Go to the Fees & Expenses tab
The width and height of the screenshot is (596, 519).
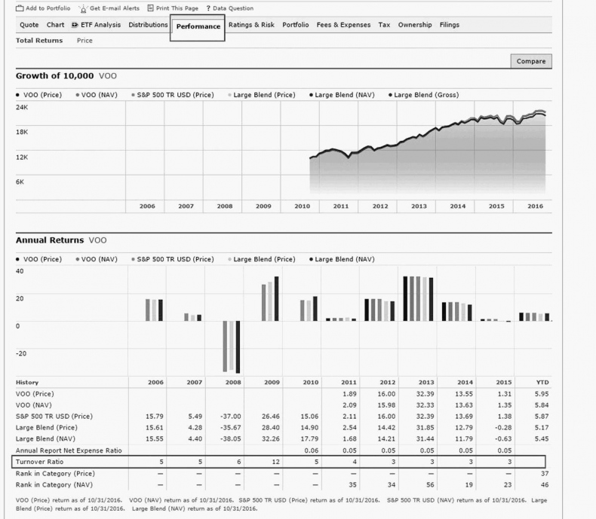click(343, 25)
